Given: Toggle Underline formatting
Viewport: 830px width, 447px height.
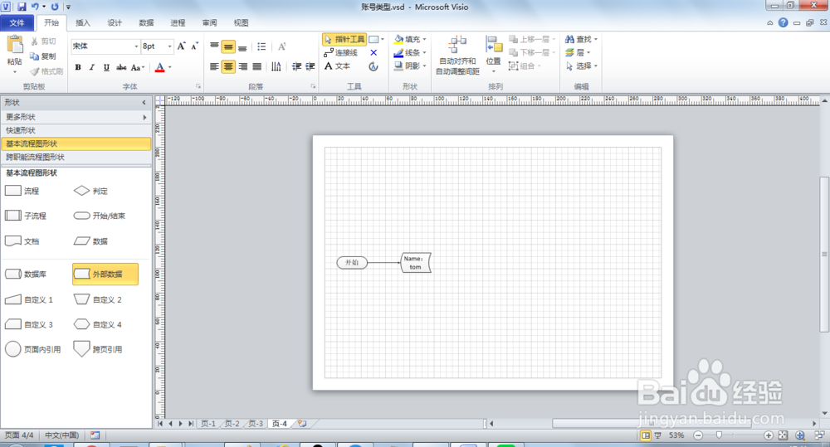Looking at the screenshot, I should point(106,67).
